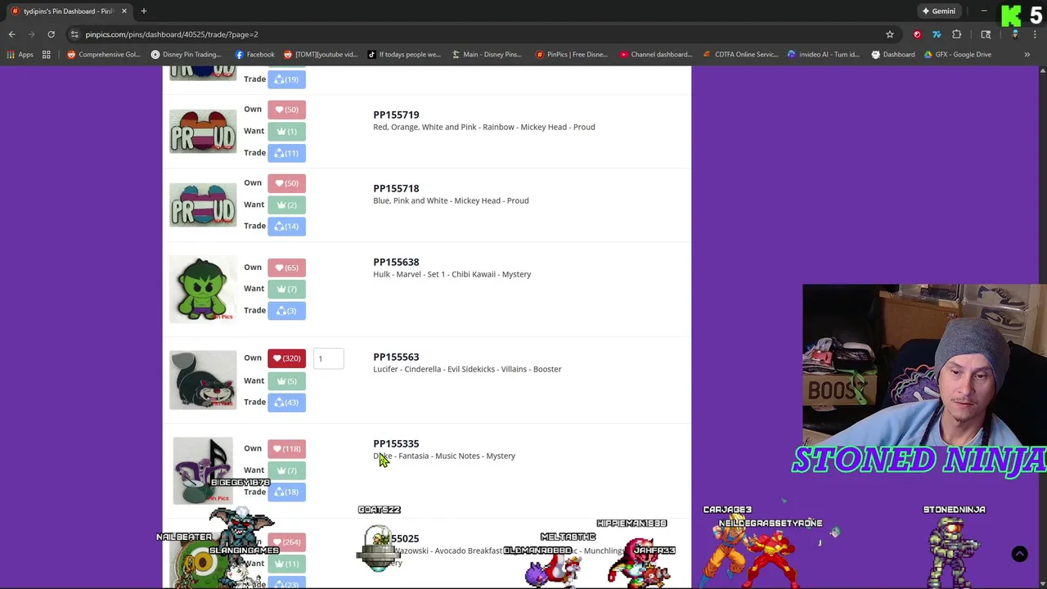Add Hulk pin to wants (7)
This screenshot has height=589, width=1047.
(286, 289)
